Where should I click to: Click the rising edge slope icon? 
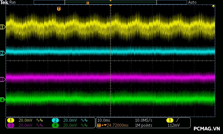coord(177,120)
